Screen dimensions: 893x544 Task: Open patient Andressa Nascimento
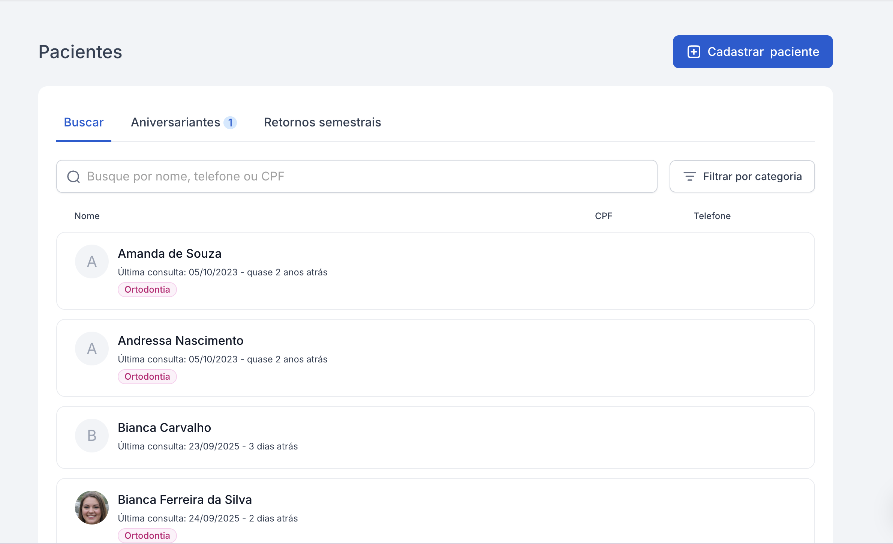pyautogui.click(x=180, y=341)
